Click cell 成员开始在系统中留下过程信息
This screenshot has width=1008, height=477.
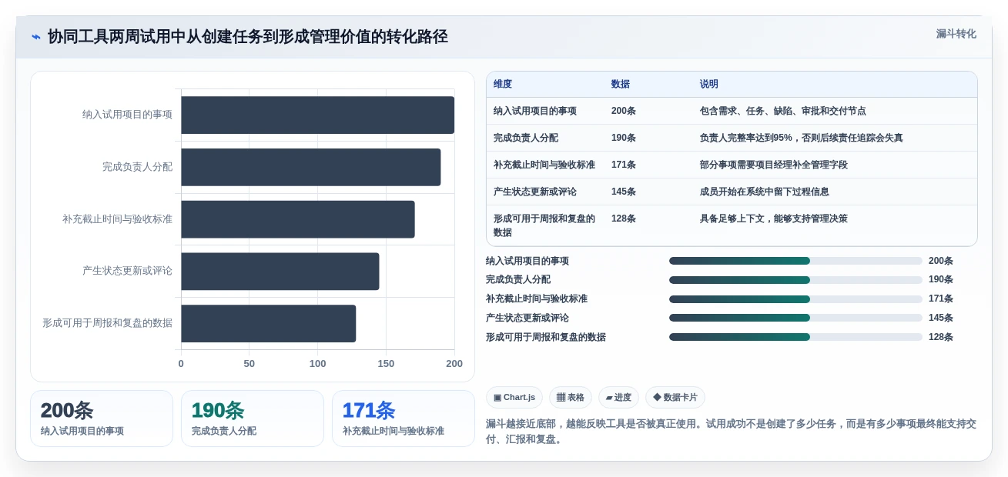pos(765,192)
